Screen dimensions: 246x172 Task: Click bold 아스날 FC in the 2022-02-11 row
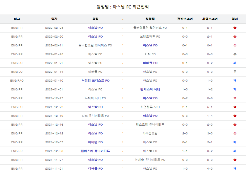point(150,45)
